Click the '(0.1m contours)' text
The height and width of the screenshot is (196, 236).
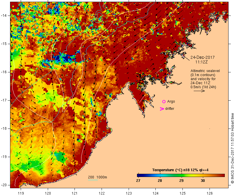(x=203, y=75)
